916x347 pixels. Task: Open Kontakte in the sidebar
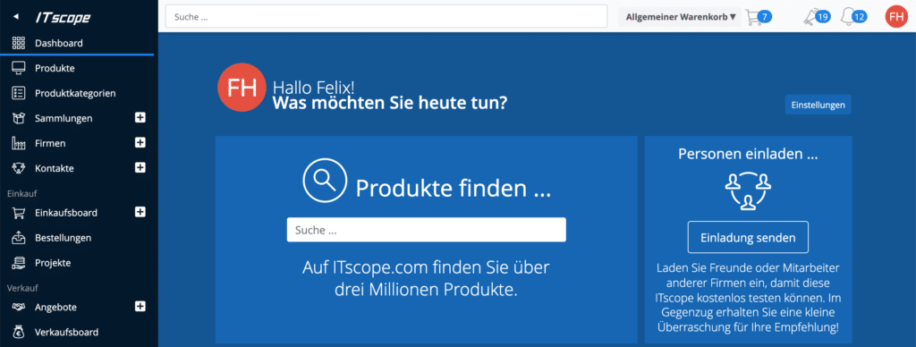[55, 168]
